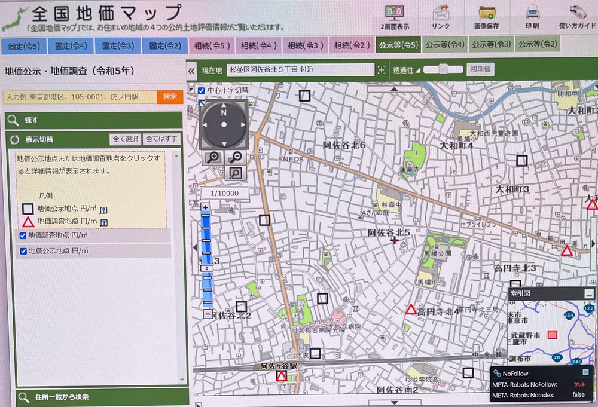This screenshot has height=407, width=598.
Task: Click the 現在地 address text field
Action: pyautogui.click(x=300, y=70)
